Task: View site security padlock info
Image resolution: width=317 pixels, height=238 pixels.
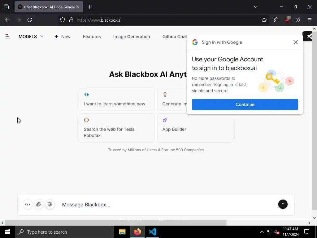Action: tap(71, 20)
